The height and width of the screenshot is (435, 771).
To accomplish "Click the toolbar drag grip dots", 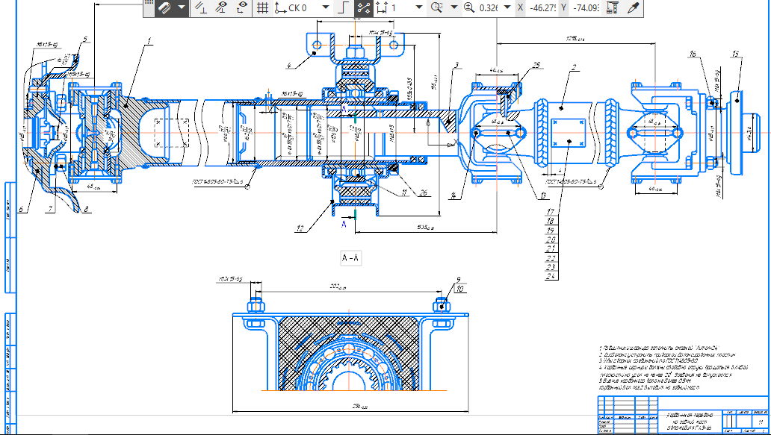I will [x=149, y=2].
